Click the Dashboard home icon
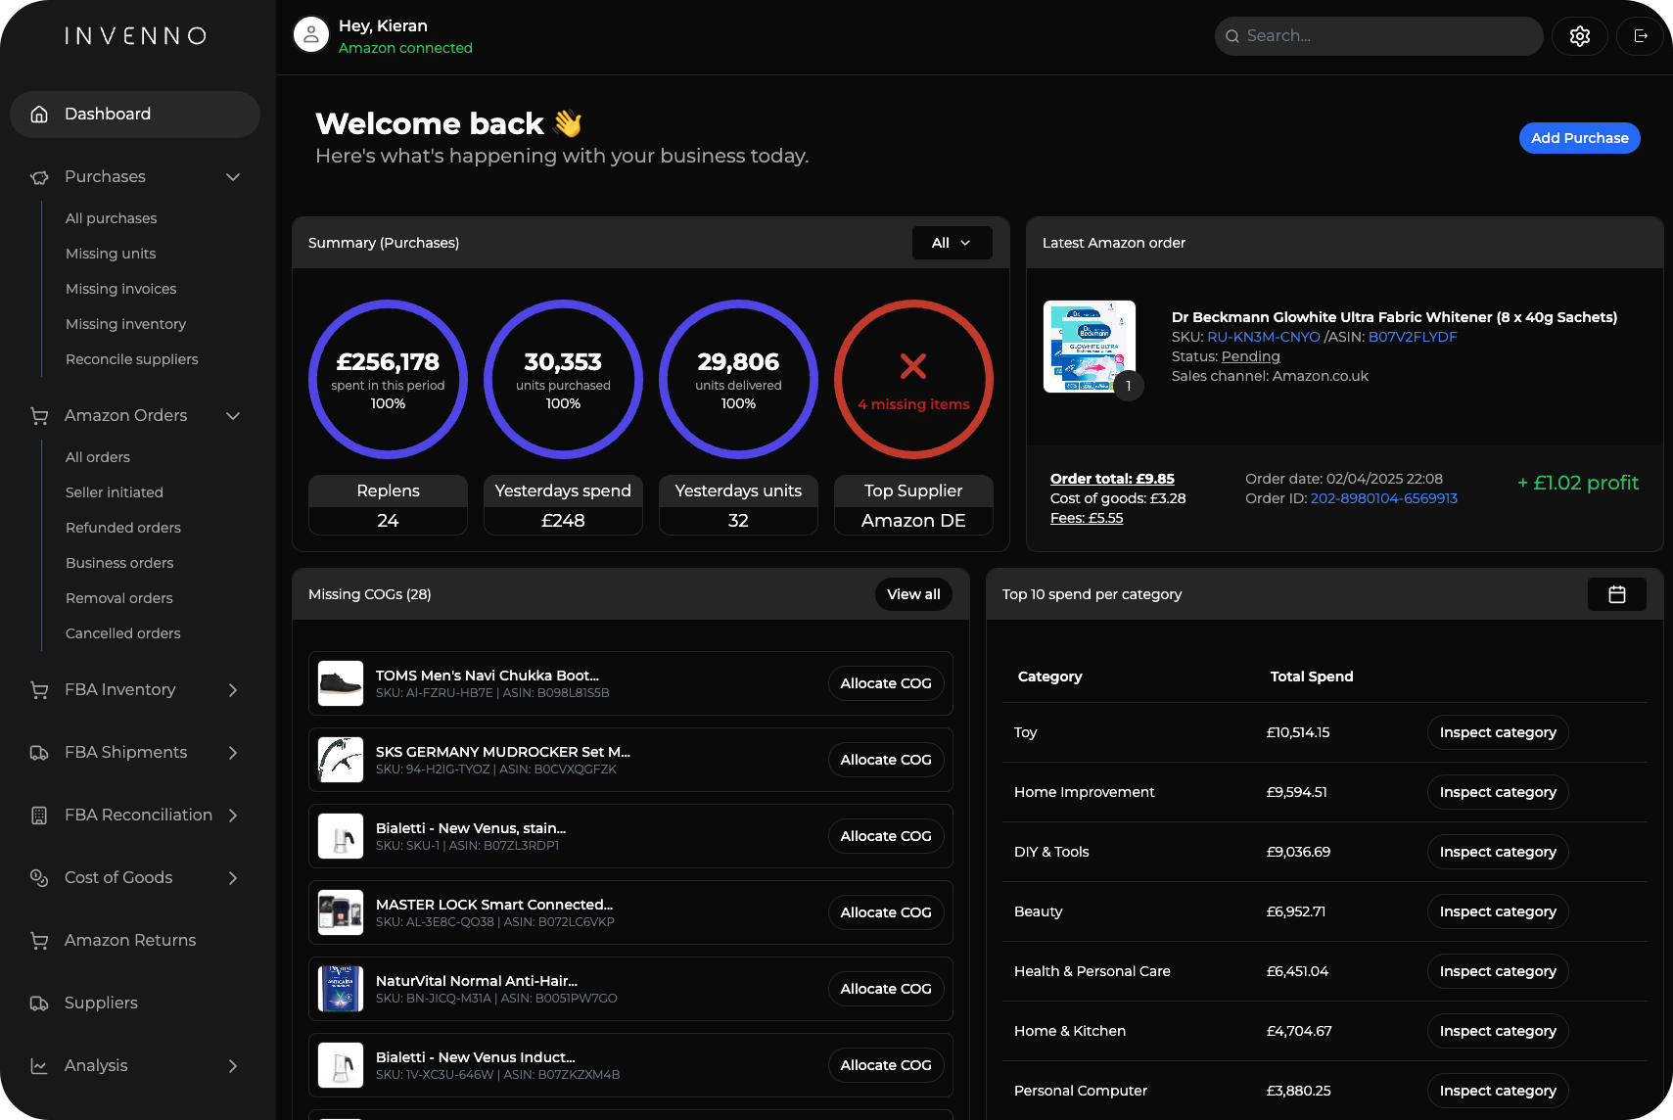Image resolution: width=1673 pixels, height=1120 pixels. tap(39, 115)
